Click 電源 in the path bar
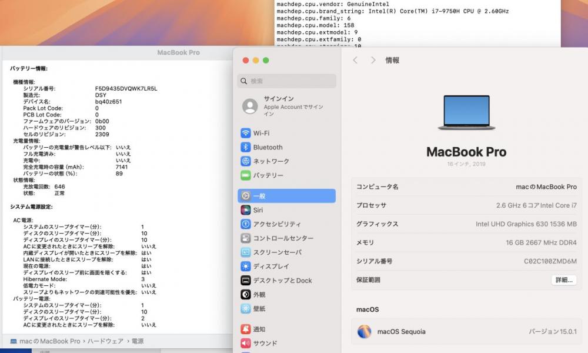588x353 pixels. (x=138, y=341)
